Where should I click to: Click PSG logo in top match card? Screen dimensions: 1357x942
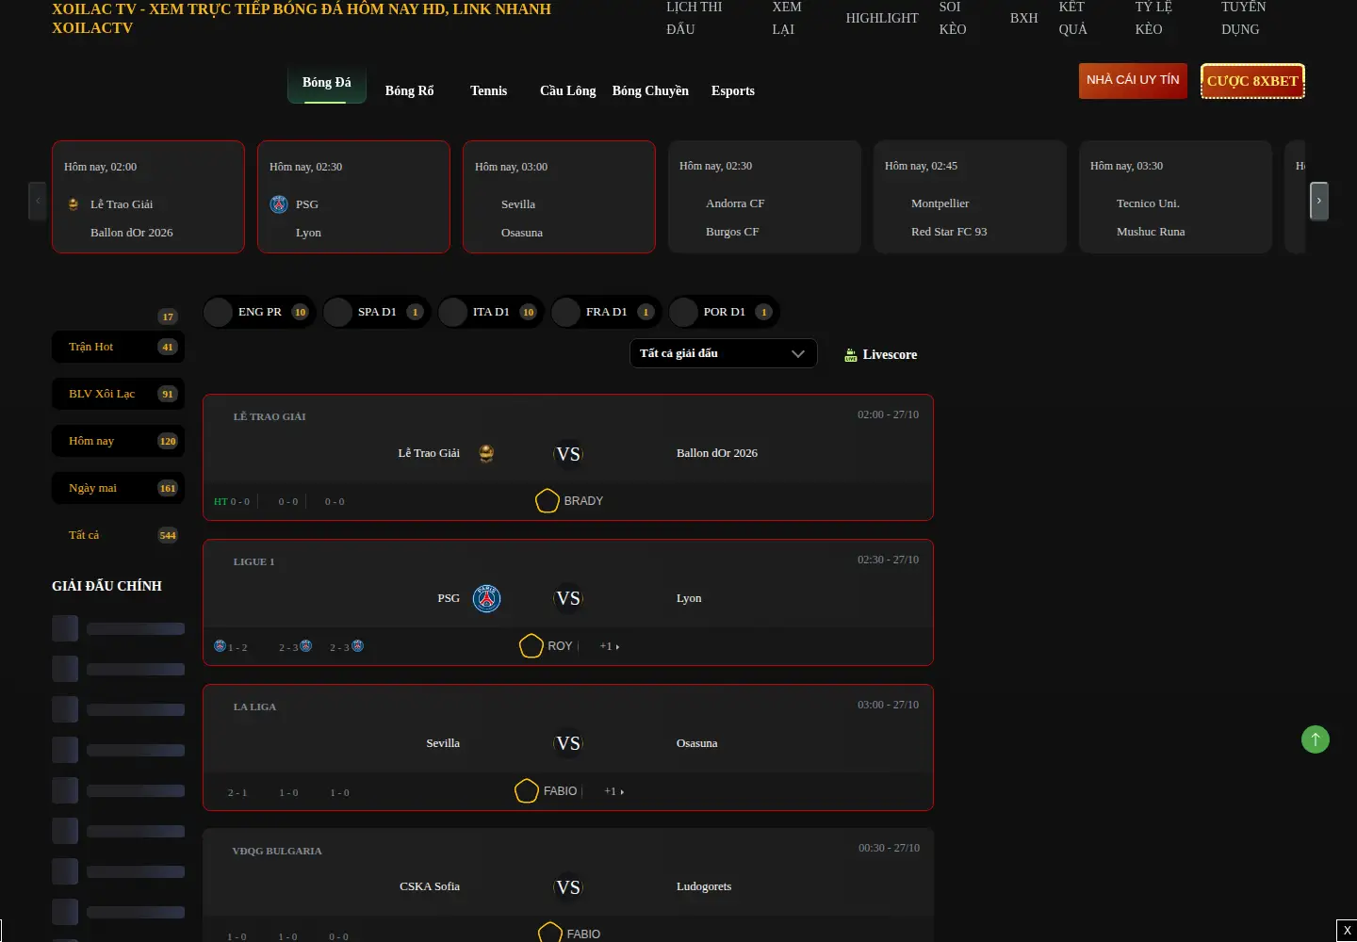(x=279, y=204)
